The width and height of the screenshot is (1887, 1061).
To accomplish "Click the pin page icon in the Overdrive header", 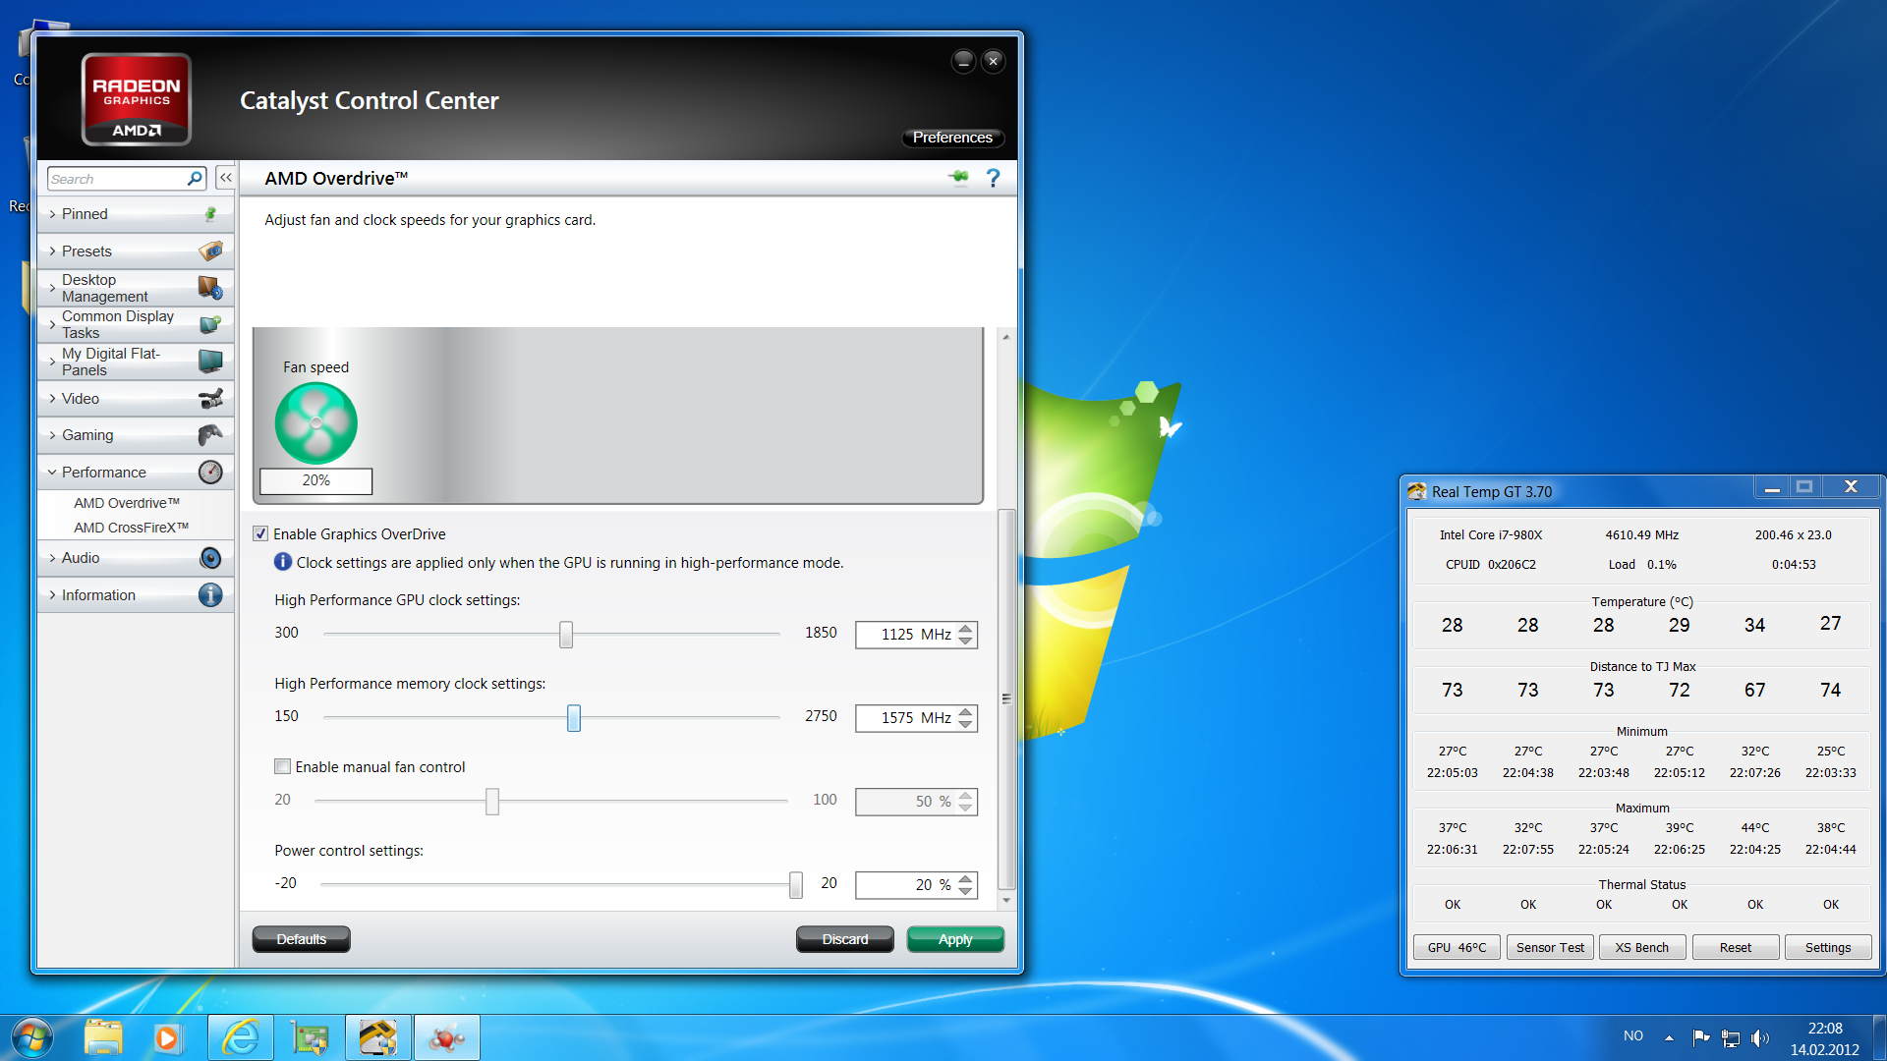I will pyautogui.click(x=958, y=177).
